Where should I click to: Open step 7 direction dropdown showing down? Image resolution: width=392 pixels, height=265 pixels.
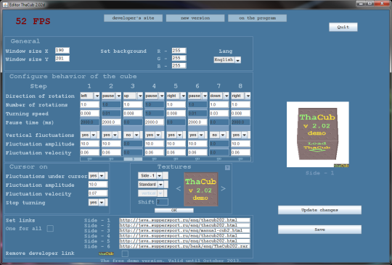(219, 96)
